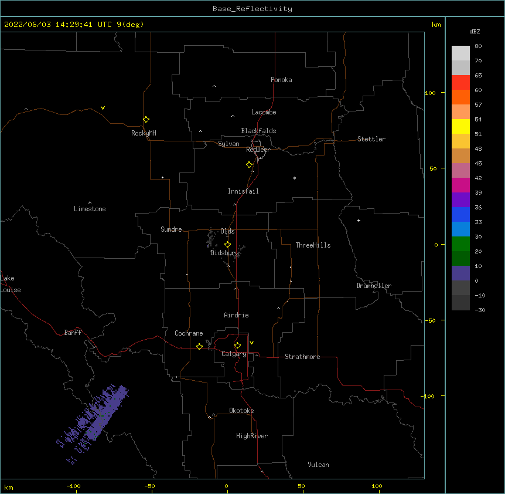Click the 45 value on the dBZ scale

[x=478, y=164]
